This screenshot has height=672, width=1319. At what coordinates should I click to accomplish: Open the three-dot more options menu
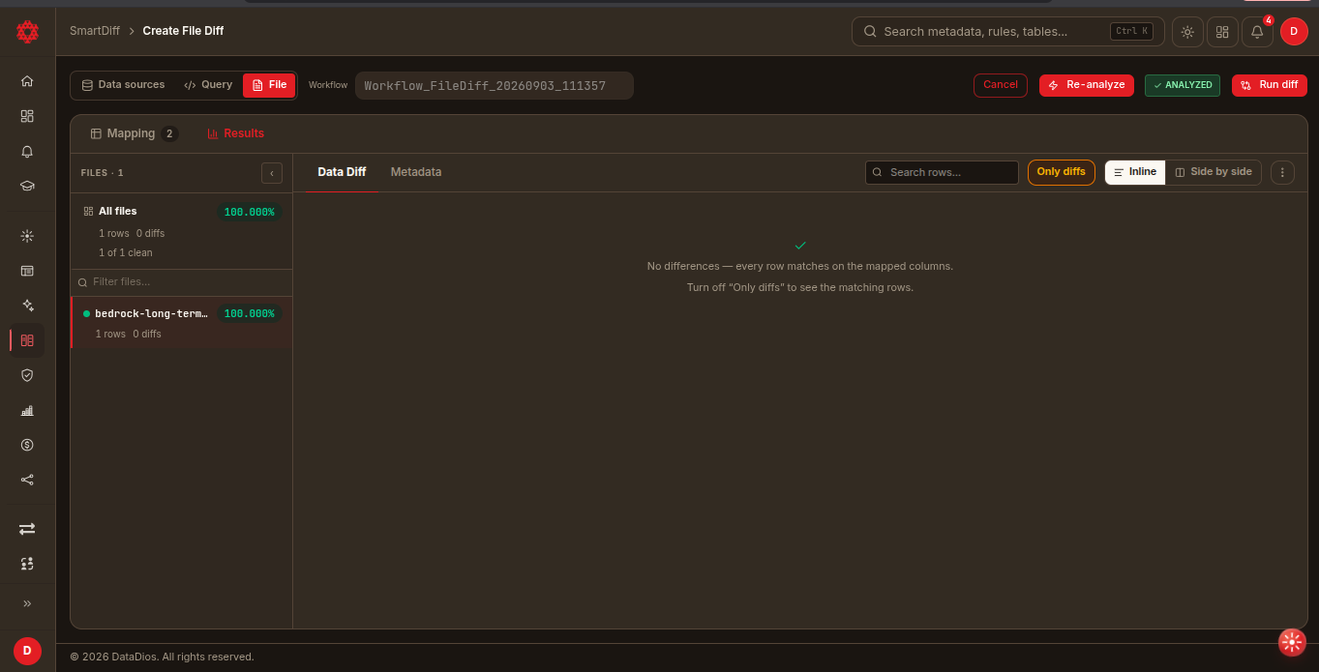pos(1282,172)
